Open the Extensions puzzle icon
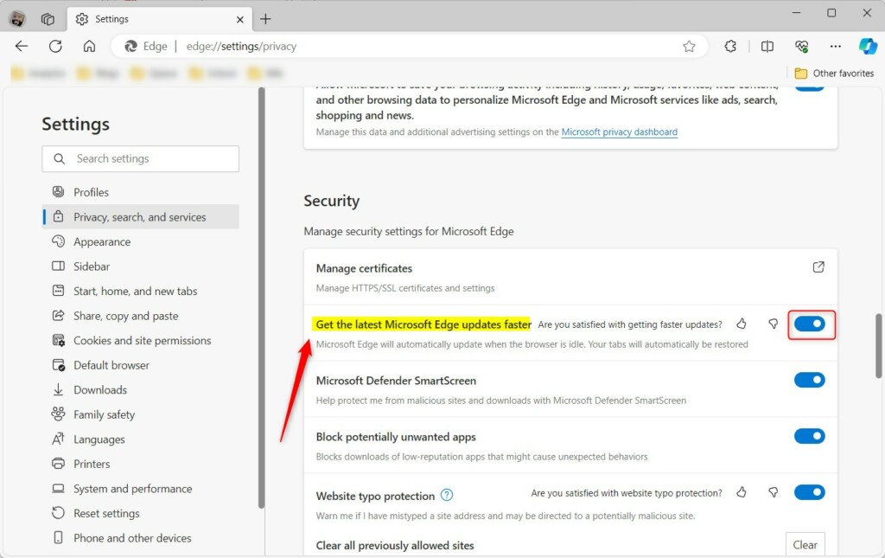 tap(730, 47)
